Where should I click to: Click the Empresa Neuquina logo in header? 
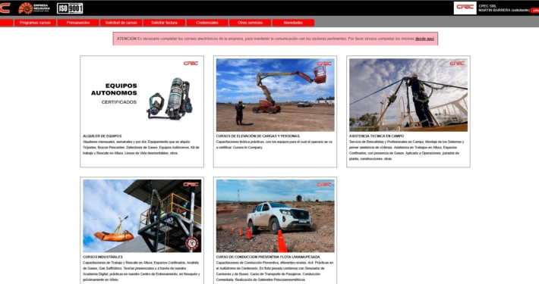pyautogui.click(x=34, y=8)
